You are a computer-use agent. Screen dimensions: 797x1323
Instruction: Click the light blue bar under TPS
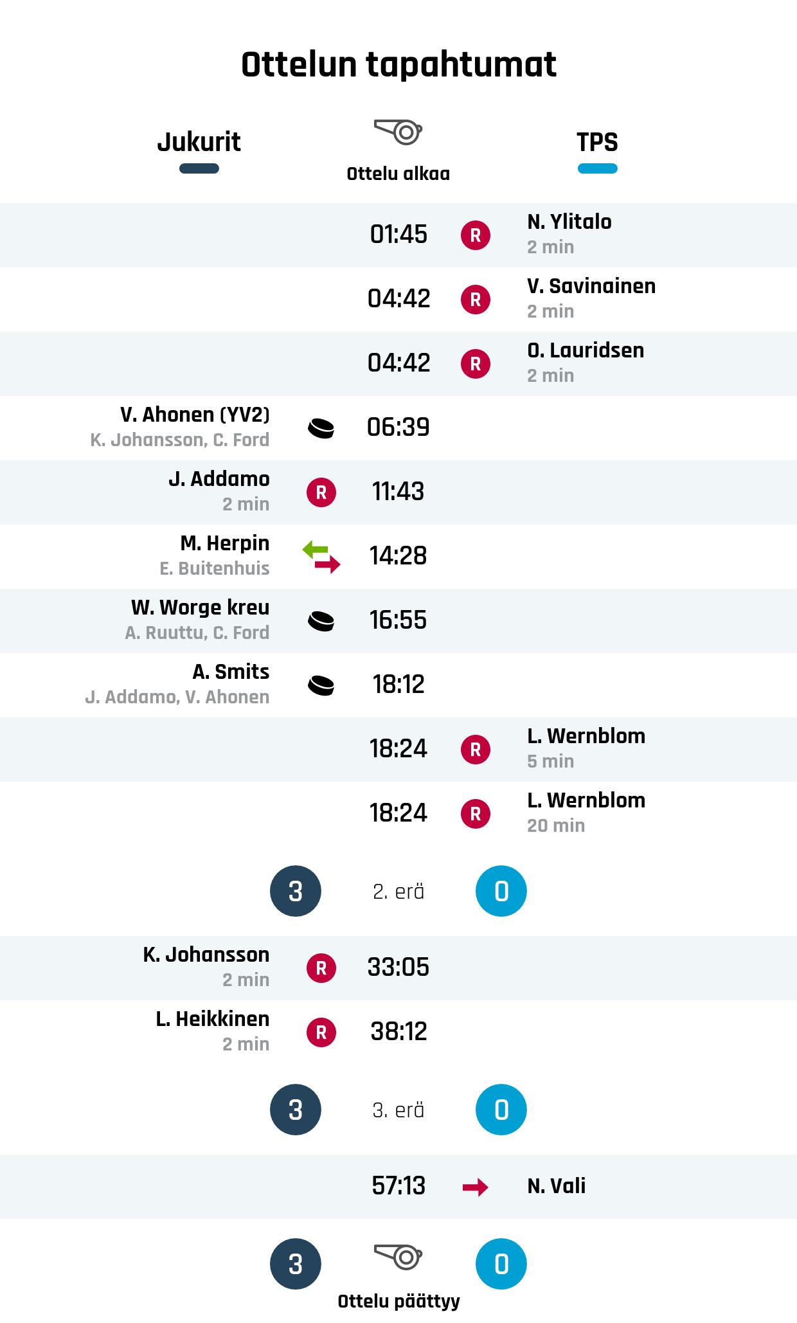tap(597, 169)
